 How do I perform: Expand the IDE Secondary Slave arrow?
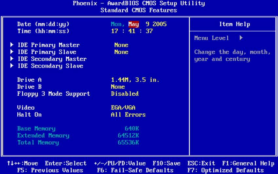tap(12, 66)
